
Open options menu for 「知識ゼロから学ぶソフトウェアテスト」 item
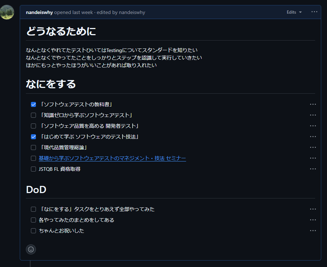[x=313, y=115]
